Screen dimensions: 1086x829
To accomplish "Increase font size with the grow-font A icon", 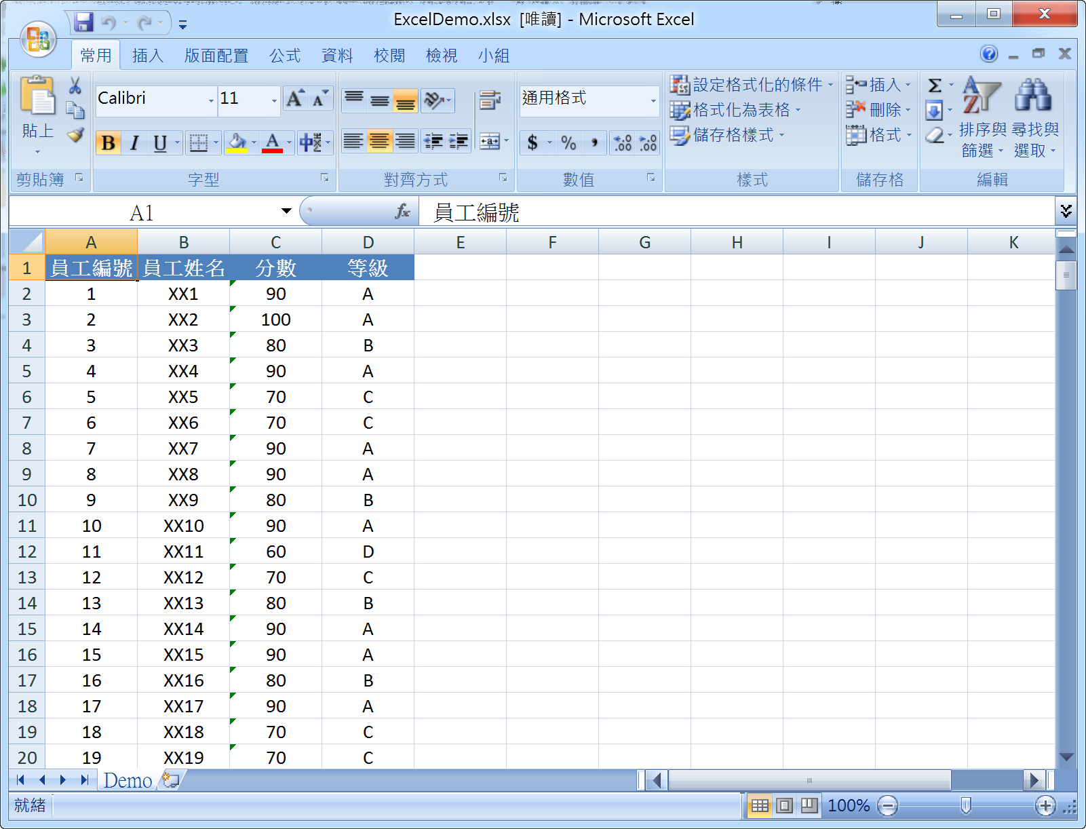I will [x=295, y=99].
